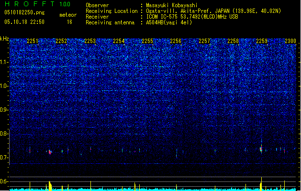The height and width of the screenshot is (191, 301).
Task: Click the 0.6 kHz axis label
Action: [4, 181]
